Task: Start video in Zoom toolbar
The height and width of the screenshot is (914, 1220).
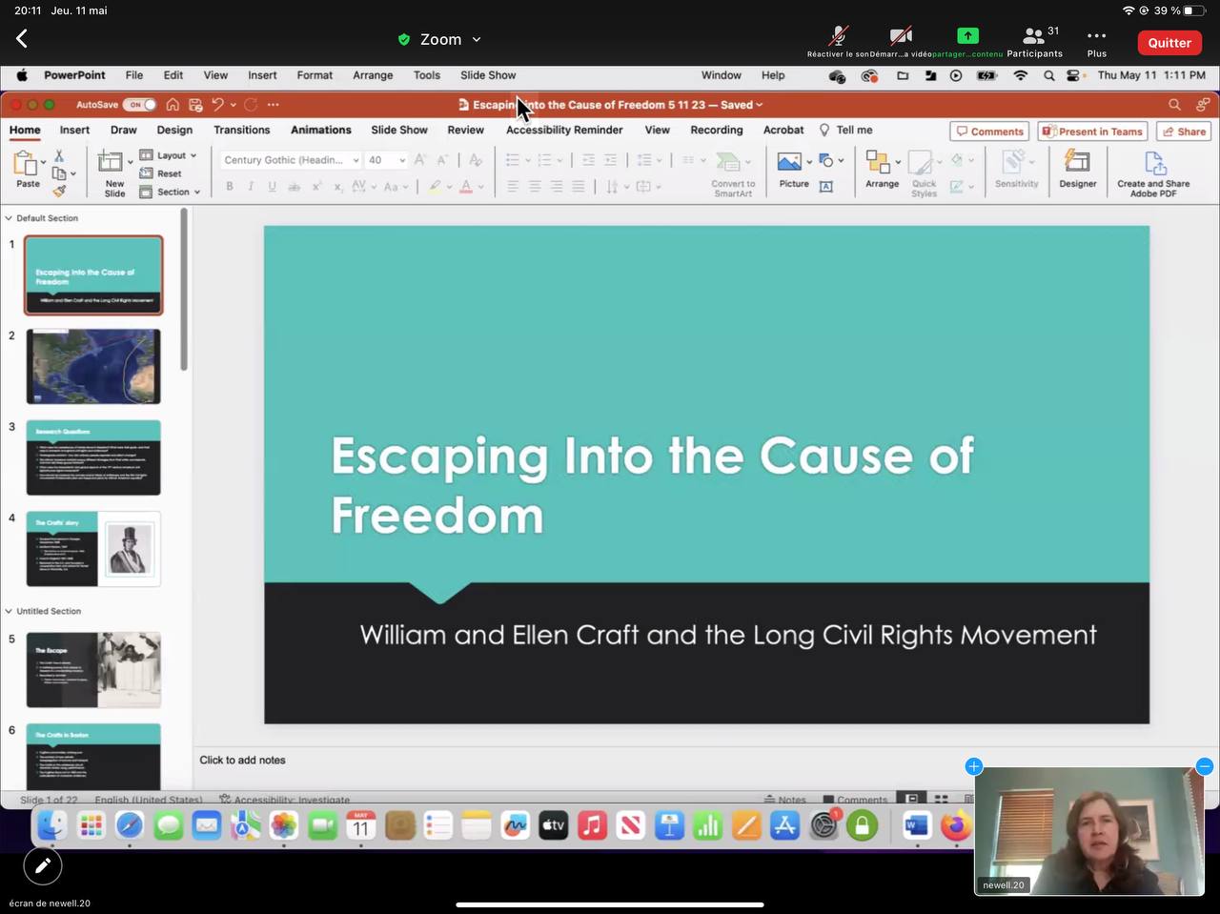Action: [x=901, y=37]
